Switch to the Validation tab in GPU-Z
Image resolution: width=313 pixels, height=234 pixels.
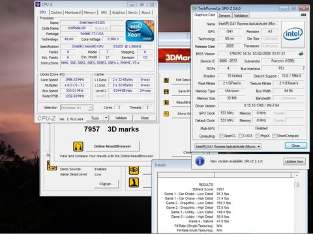tap(241, 16)
